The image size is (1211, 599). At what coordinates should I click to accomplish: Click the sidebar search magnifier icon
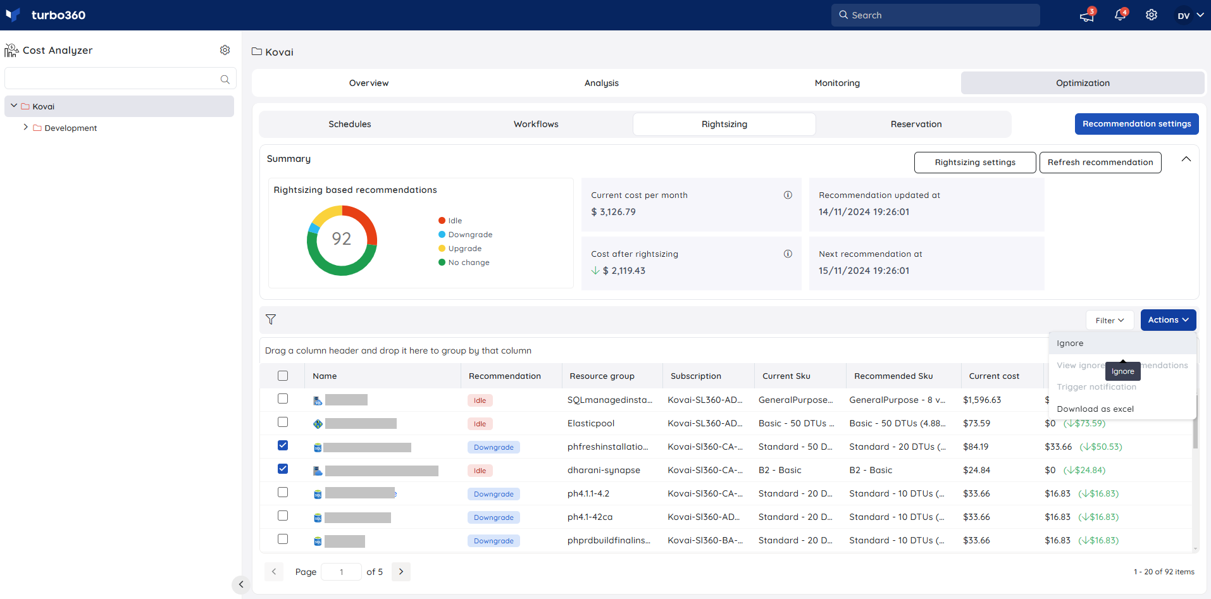[x=225, y=79]
